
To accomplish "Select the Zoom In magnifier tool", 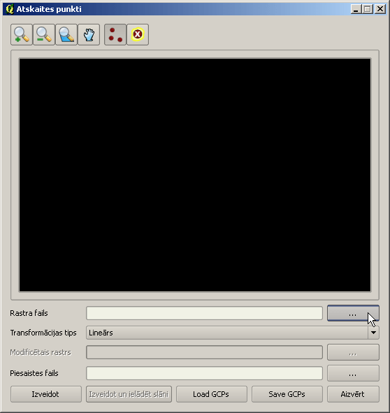I will [x=22, y=35].
